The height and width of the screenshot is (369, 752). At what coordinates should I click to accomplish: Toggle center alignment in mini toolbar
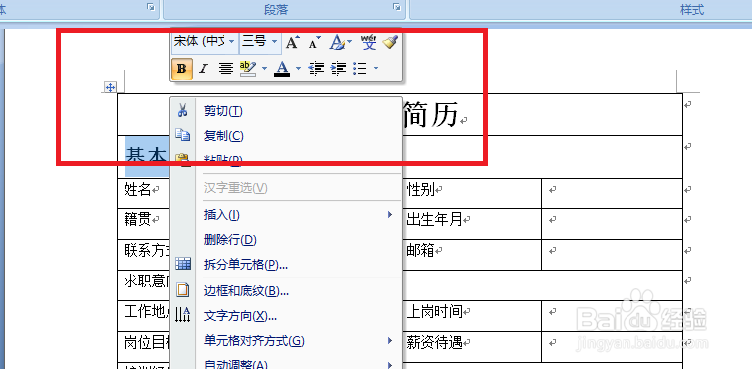[226, 69]
